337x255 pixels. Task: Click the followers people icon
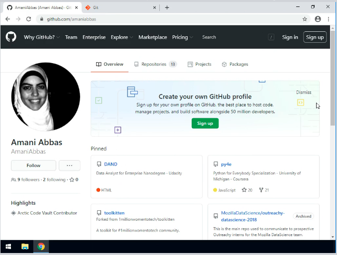[13, 179]
